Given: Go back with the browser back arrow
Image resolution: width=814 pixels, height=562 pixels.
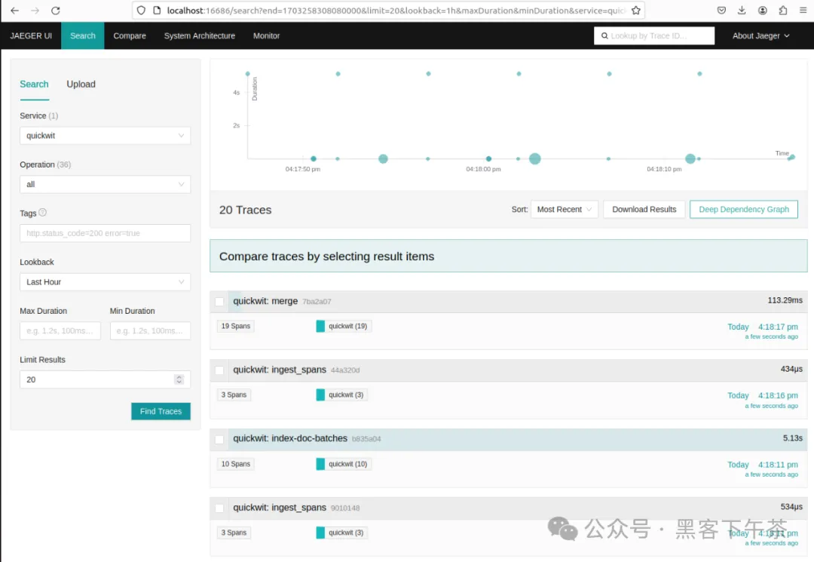Looking at the screenshot, I should tap(14, 11).
